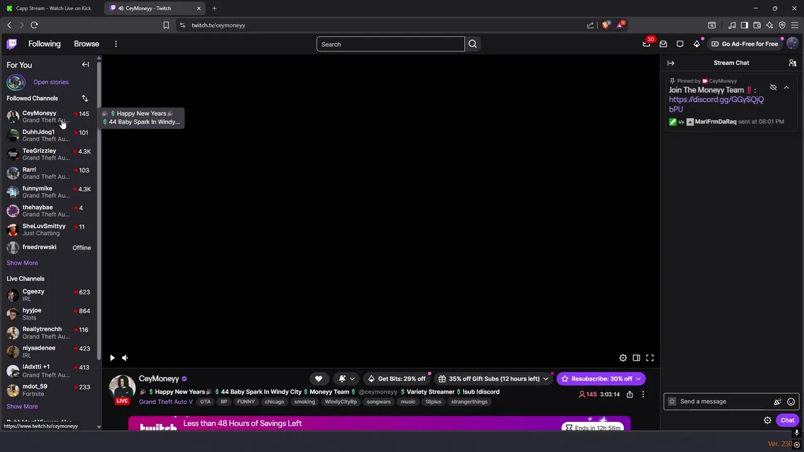Viewport: 804px width, 452px height.
Task: Collapse pinned message with chevron
Action: (x=786, y=87)
